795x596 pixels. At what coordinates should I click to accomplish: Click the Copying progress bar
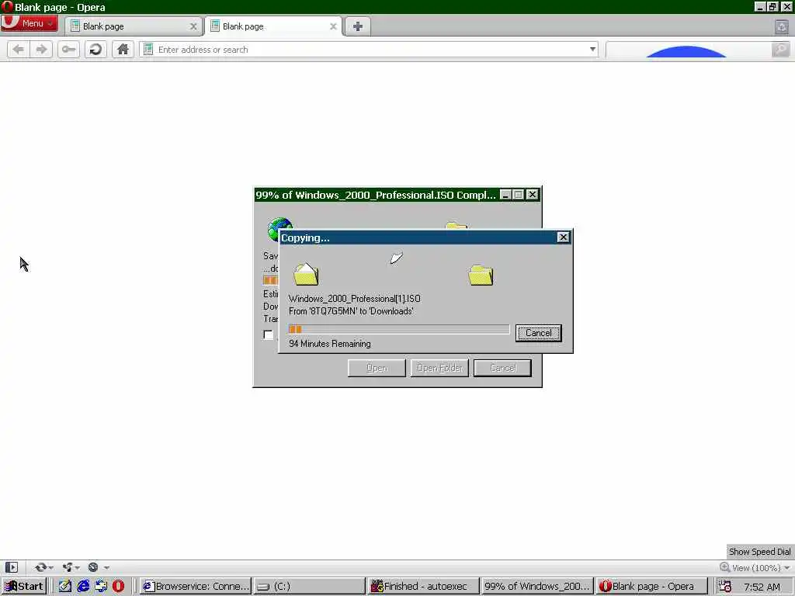[398, 329]
